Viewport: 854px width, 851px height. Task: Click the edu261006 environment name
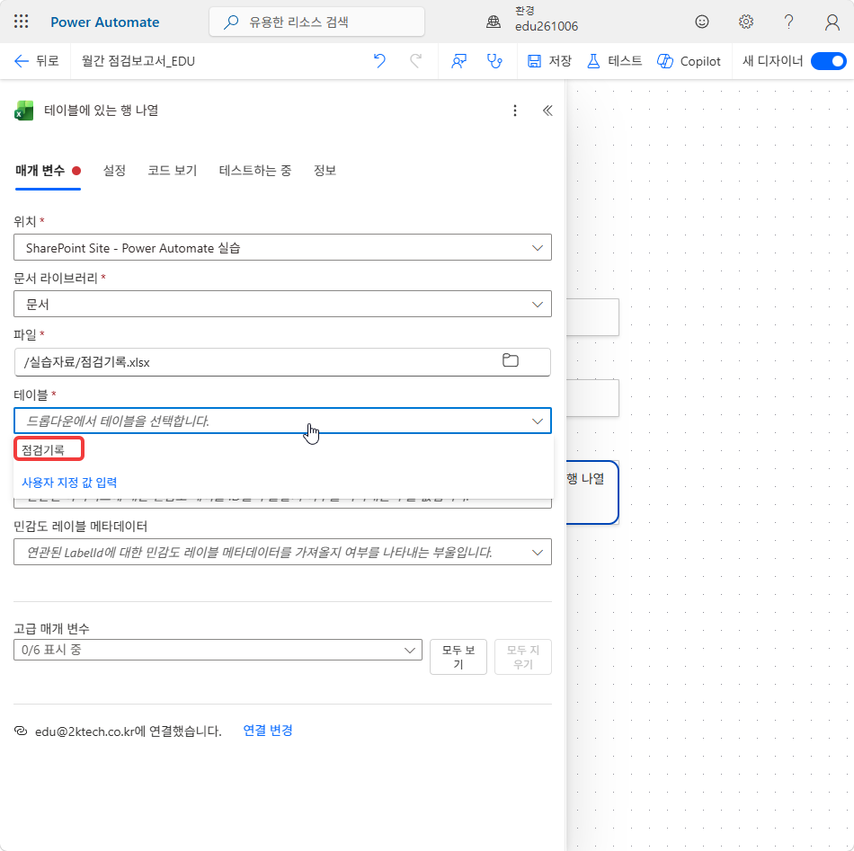[547, 26]
